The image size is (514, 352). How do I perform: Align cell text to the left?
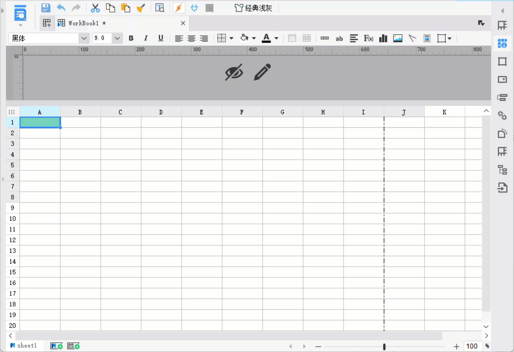tap(179, 38)
